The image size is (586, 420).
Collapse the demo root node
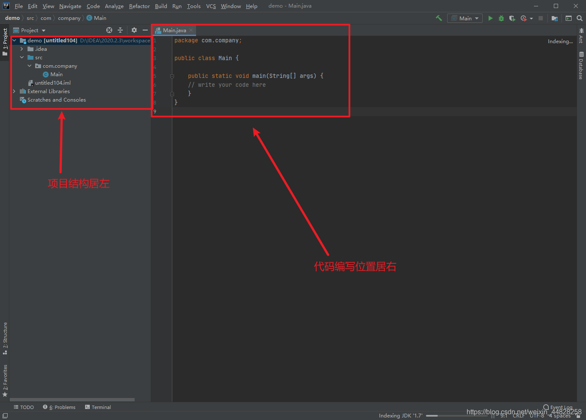(x=14, y=41)
